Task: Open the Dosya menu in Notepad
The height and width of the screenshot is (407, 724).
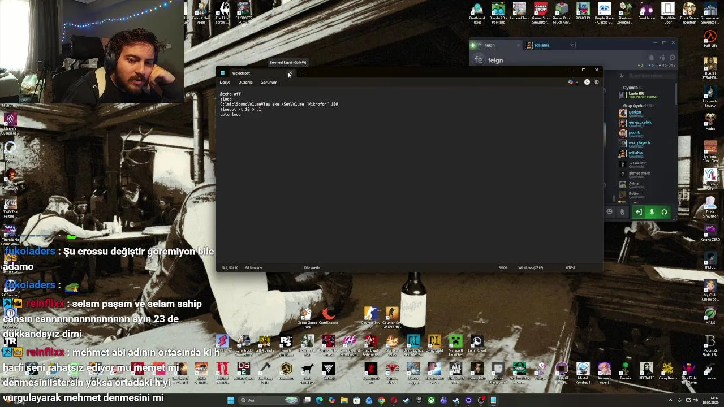Action: (x=225, y=83)
